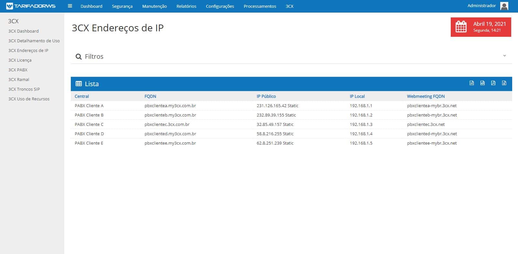Screen dimensions: 518x254
Task: Sort by the IP Local column header
Action: [357, 96]
